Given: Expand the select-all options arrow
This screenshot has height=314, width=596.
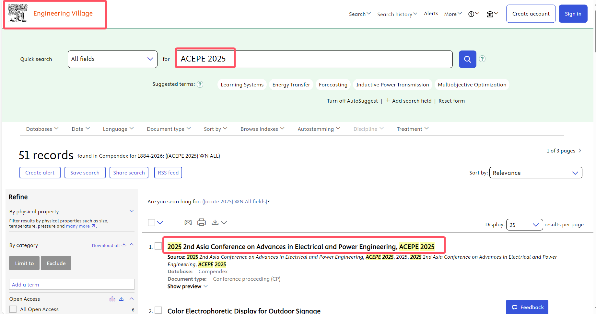Looking at the screenshot, I should pyautogui.click(x=160, y=222).
